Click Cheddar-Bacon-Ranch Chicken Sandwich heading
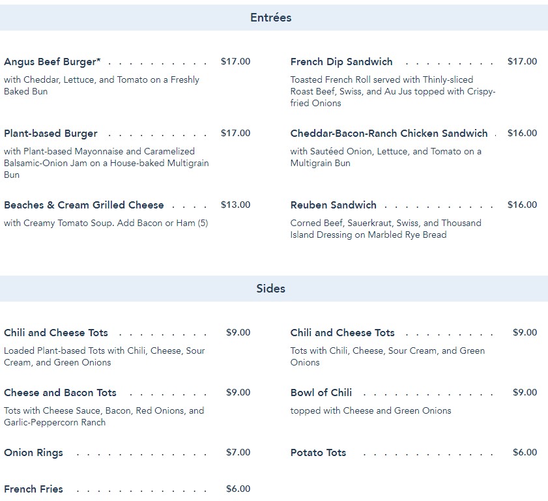Image resolution: width=548 pixels, height=501 pixels. click(x=389, y=134)
